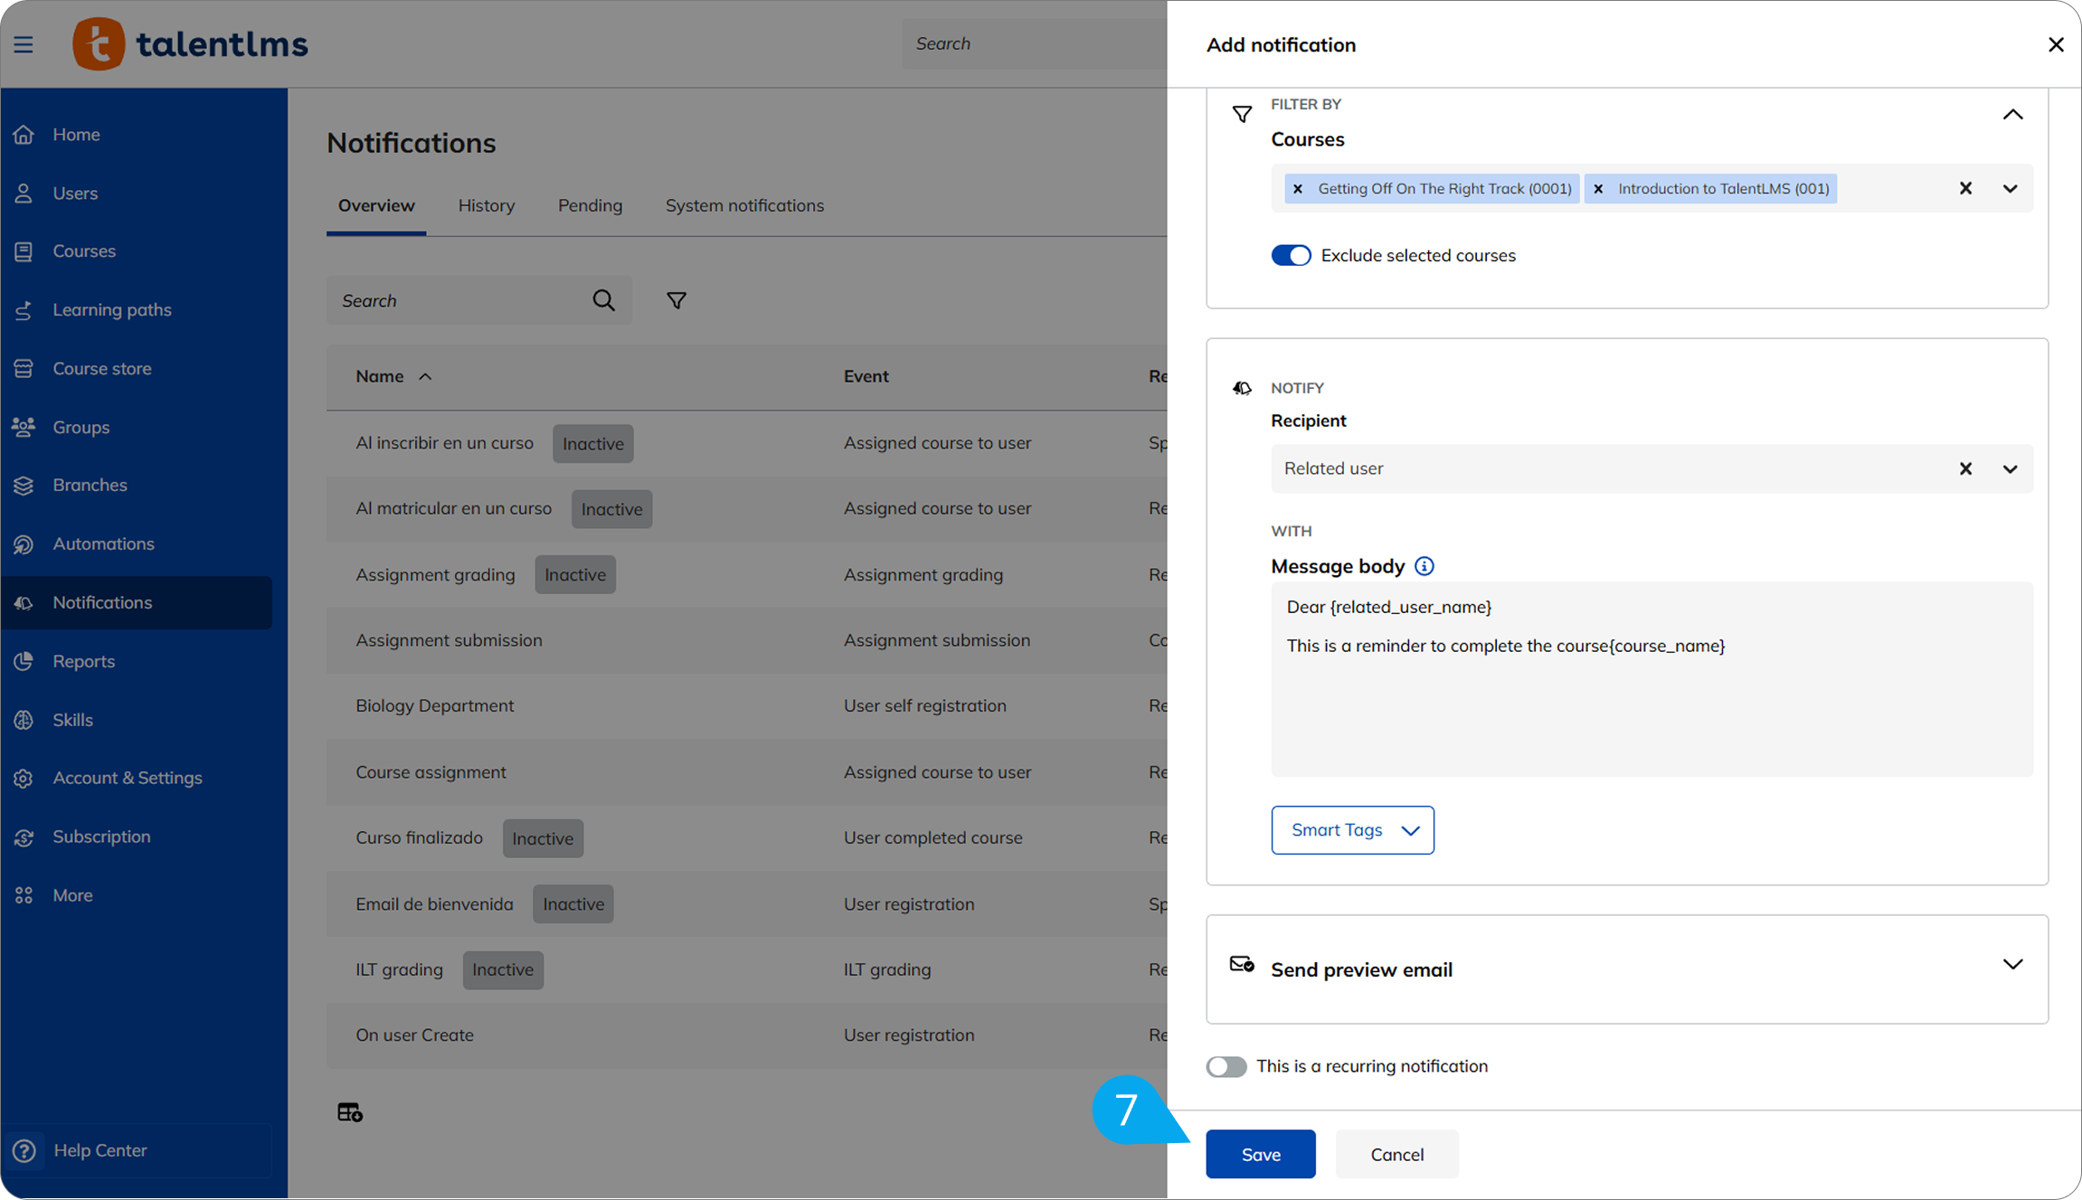Click the Message body info icon

coord(1424,566)
